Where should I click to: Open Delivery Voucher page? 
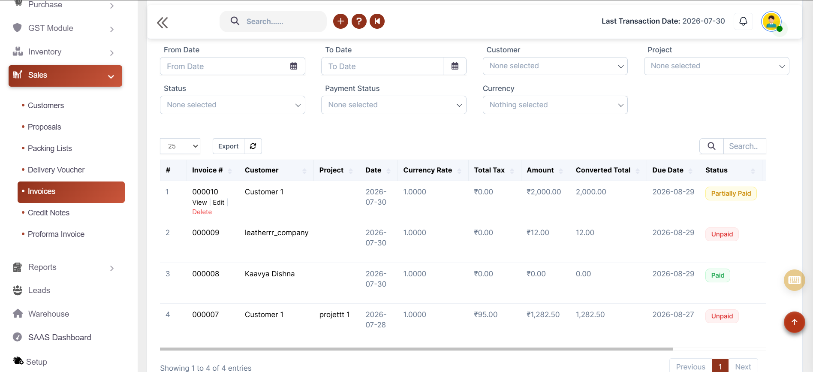[x=56, y=170]
